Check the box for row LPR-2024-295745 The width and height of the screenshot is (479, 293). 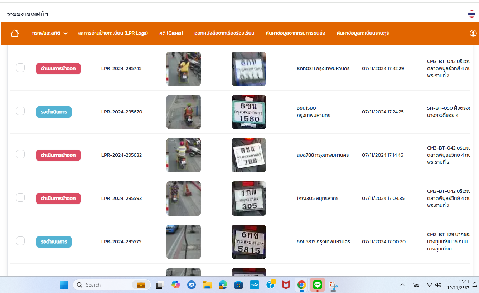[x=20, y=68]
